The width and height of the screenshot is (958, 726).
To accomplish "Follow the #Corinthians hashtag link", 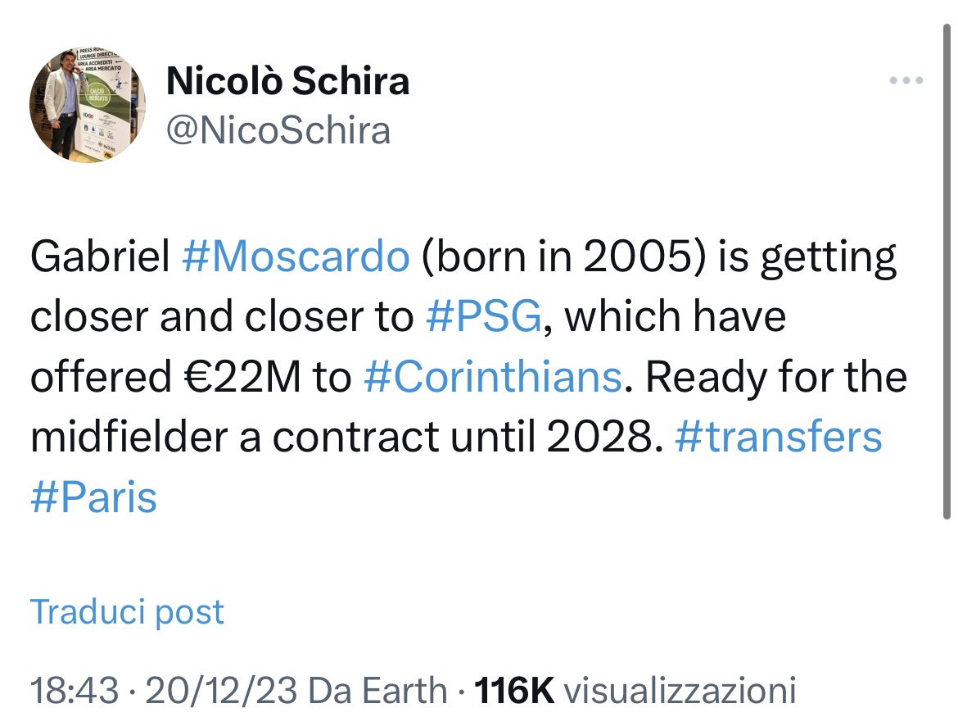I will tap(491, 378).
